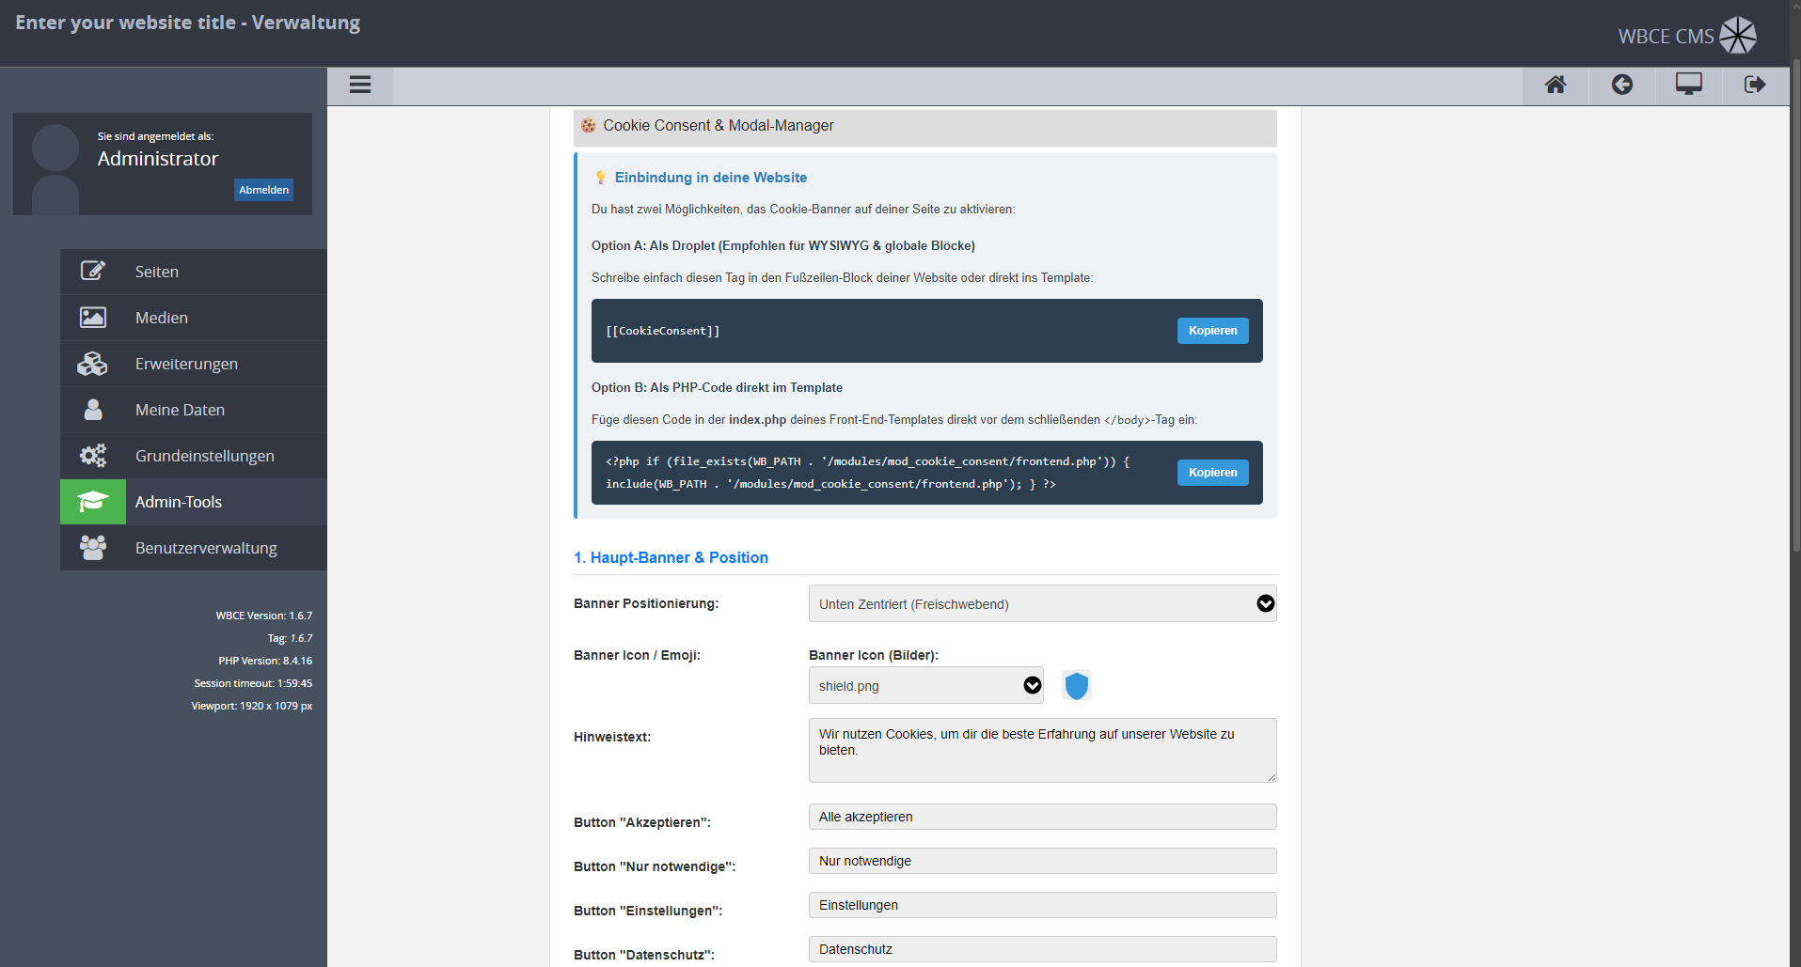Click the Seiten edit icon

point(93,272)
